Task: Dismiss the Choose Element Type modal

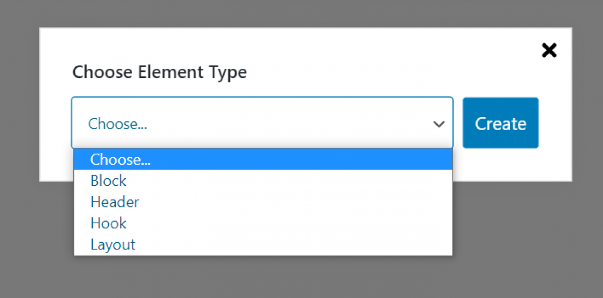Action: pos(549,50)
